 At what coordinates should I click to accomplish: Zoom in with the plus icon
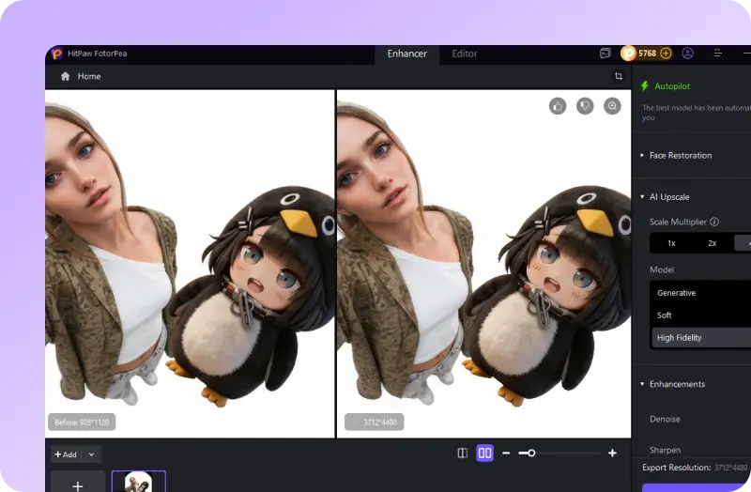click(612, 453)
